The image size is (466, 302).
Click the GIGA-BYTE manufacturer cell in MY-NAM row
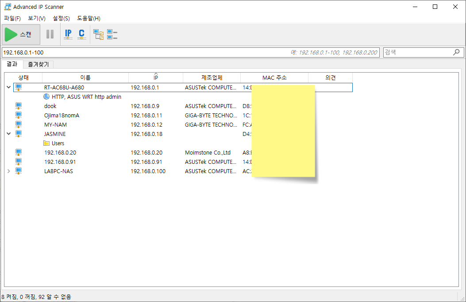[211, 124]
